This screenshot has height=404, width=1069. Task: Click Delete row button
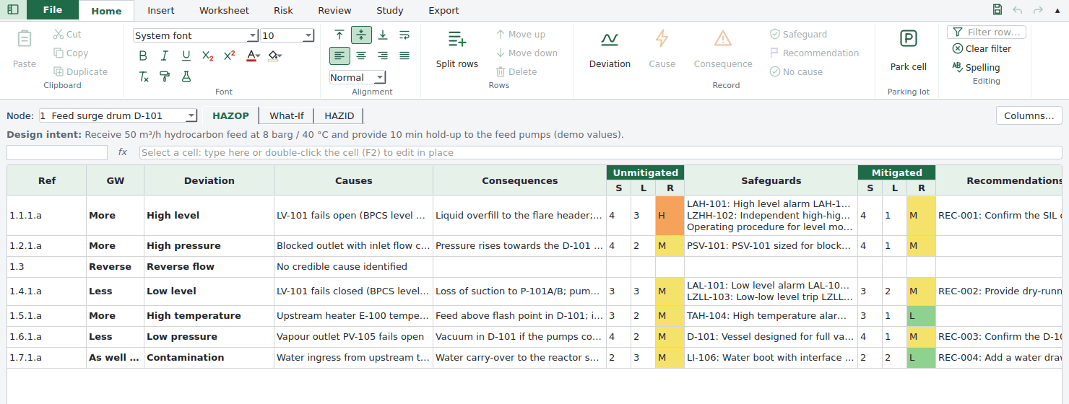click(x=516, y=72)
